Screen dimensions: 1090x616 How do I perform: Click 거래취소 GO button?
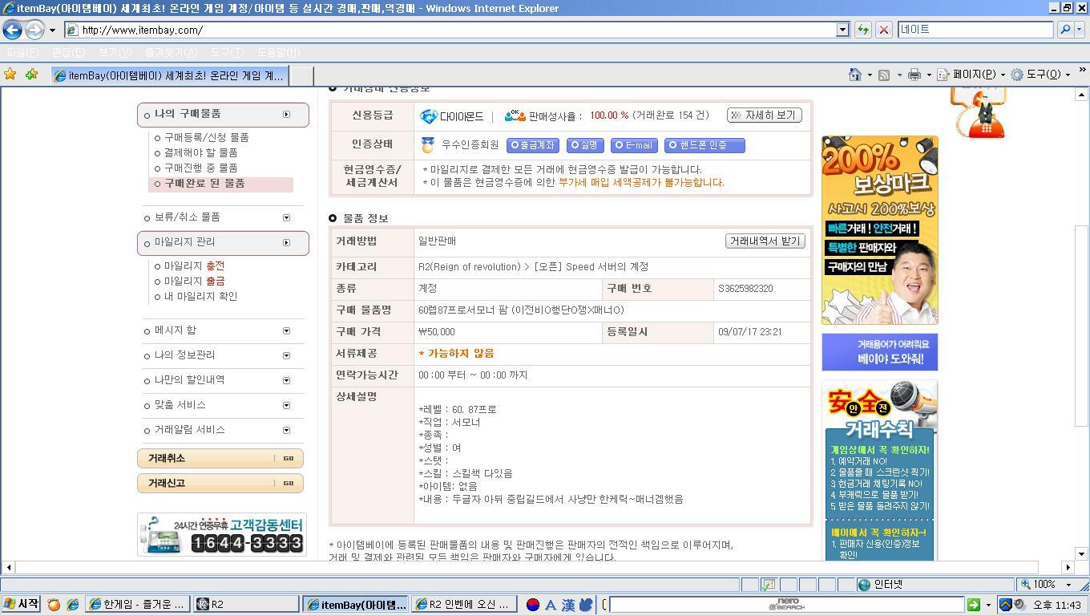[x=220, y=458]
